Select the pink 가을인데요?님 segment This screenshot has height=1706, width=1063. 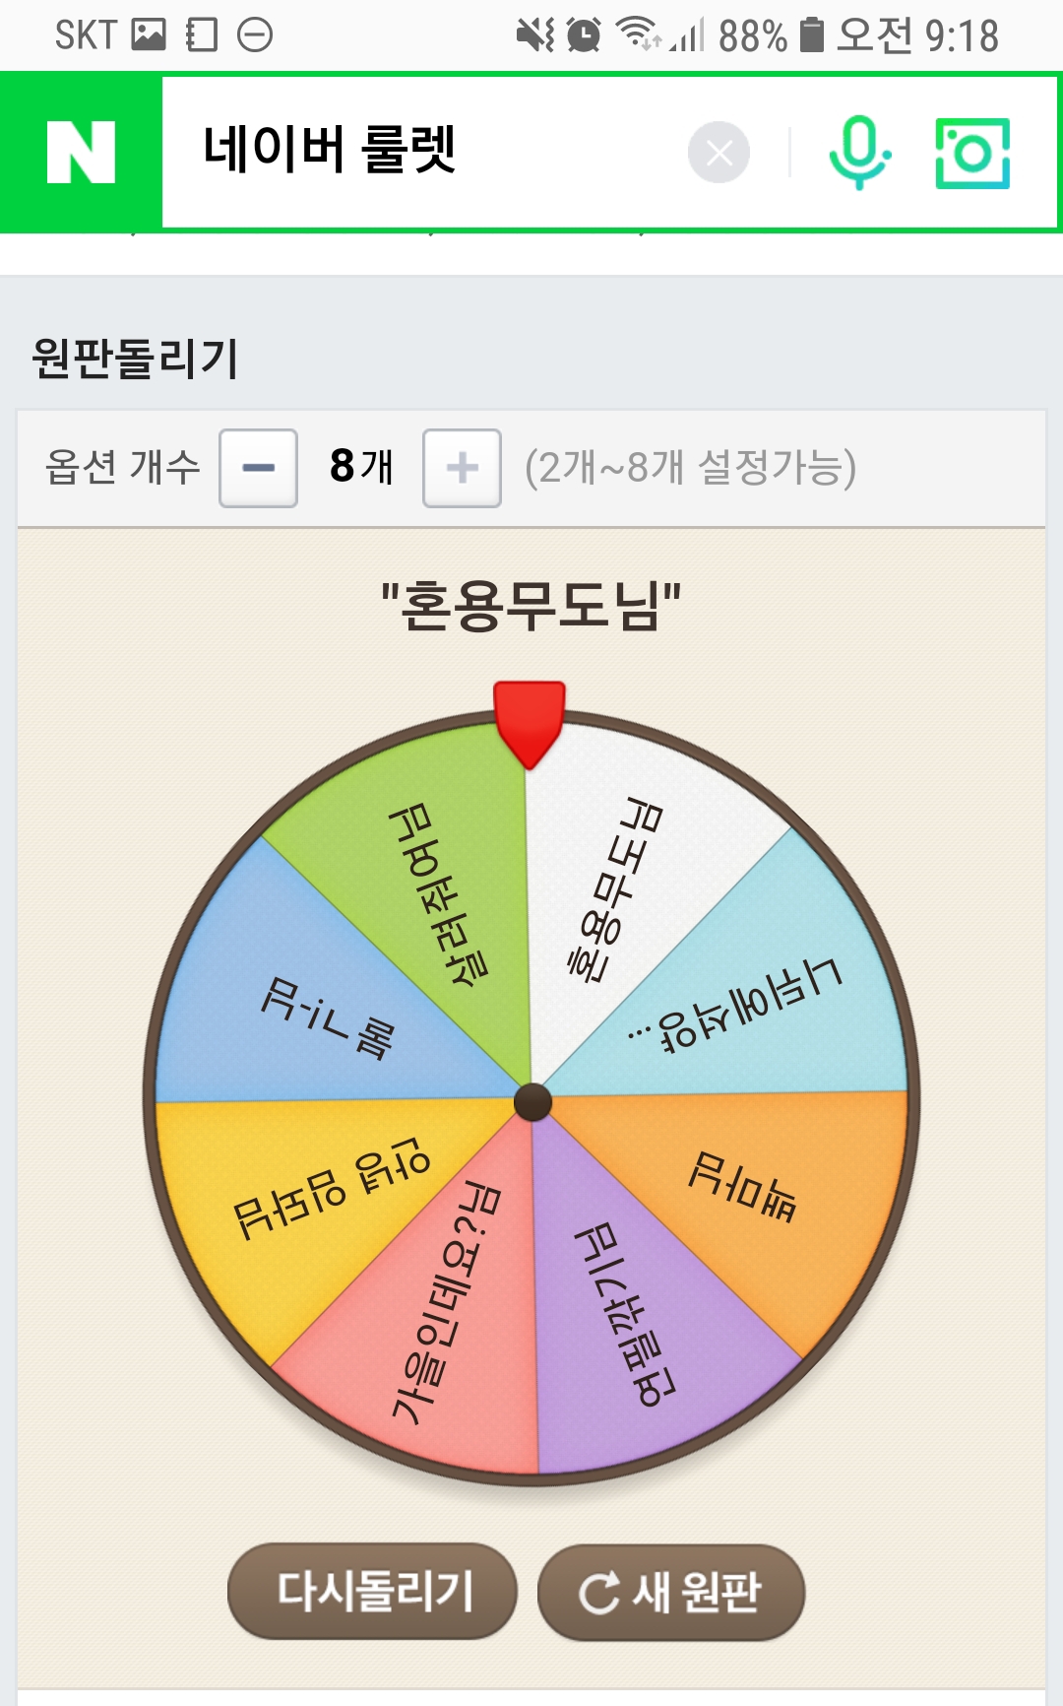point(443,1310)
